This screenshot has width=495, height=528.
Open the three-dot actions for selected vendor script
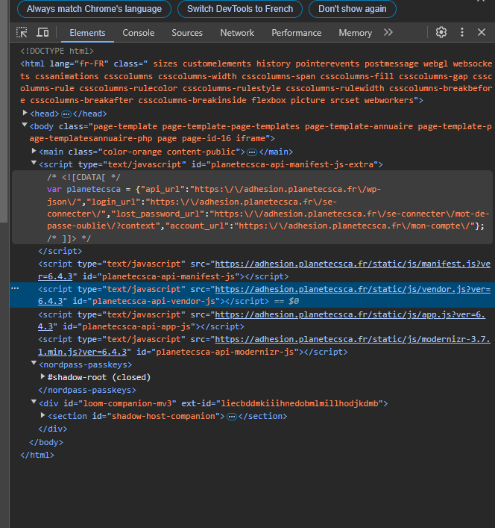point(15,289)
